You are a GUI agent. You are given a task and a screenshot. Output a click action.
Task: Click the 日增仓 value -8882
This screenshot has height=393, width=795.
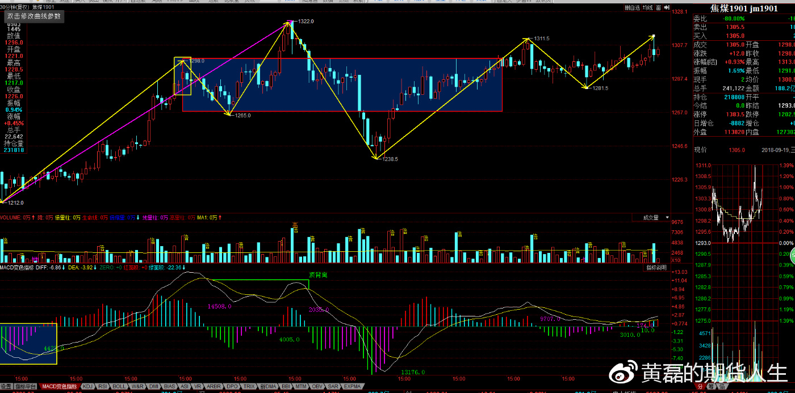[x=735, y=123]
